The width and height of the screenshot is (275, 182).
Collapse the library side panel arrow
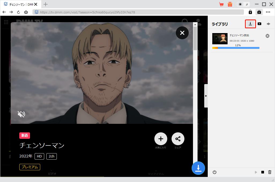click(x=206, y=96)
